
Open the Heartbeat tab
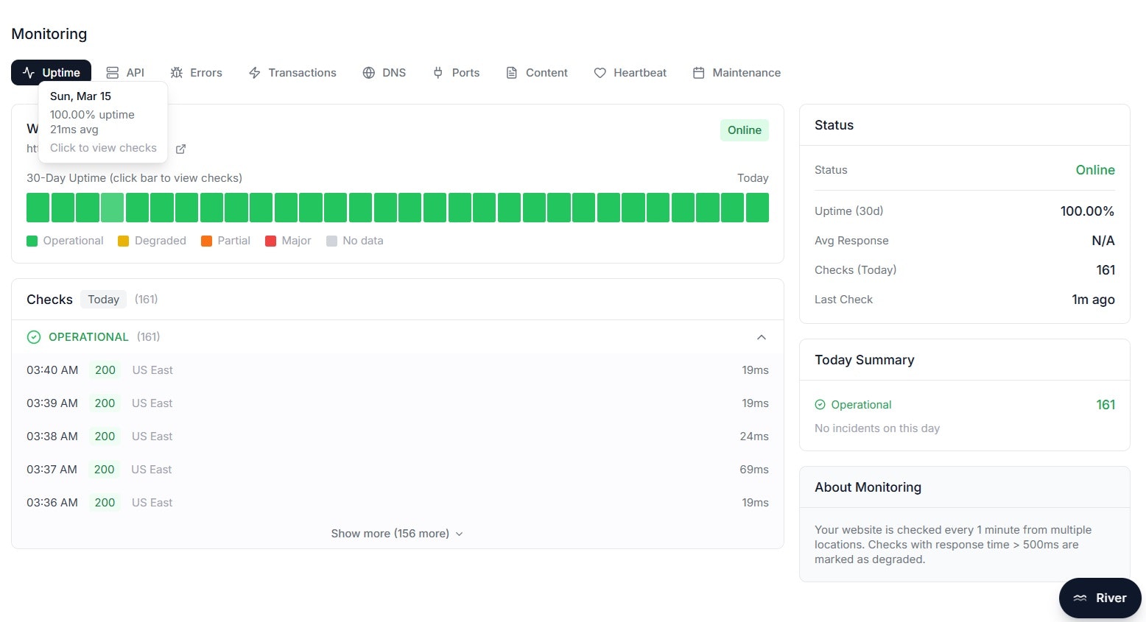click(x=630, y=72)
